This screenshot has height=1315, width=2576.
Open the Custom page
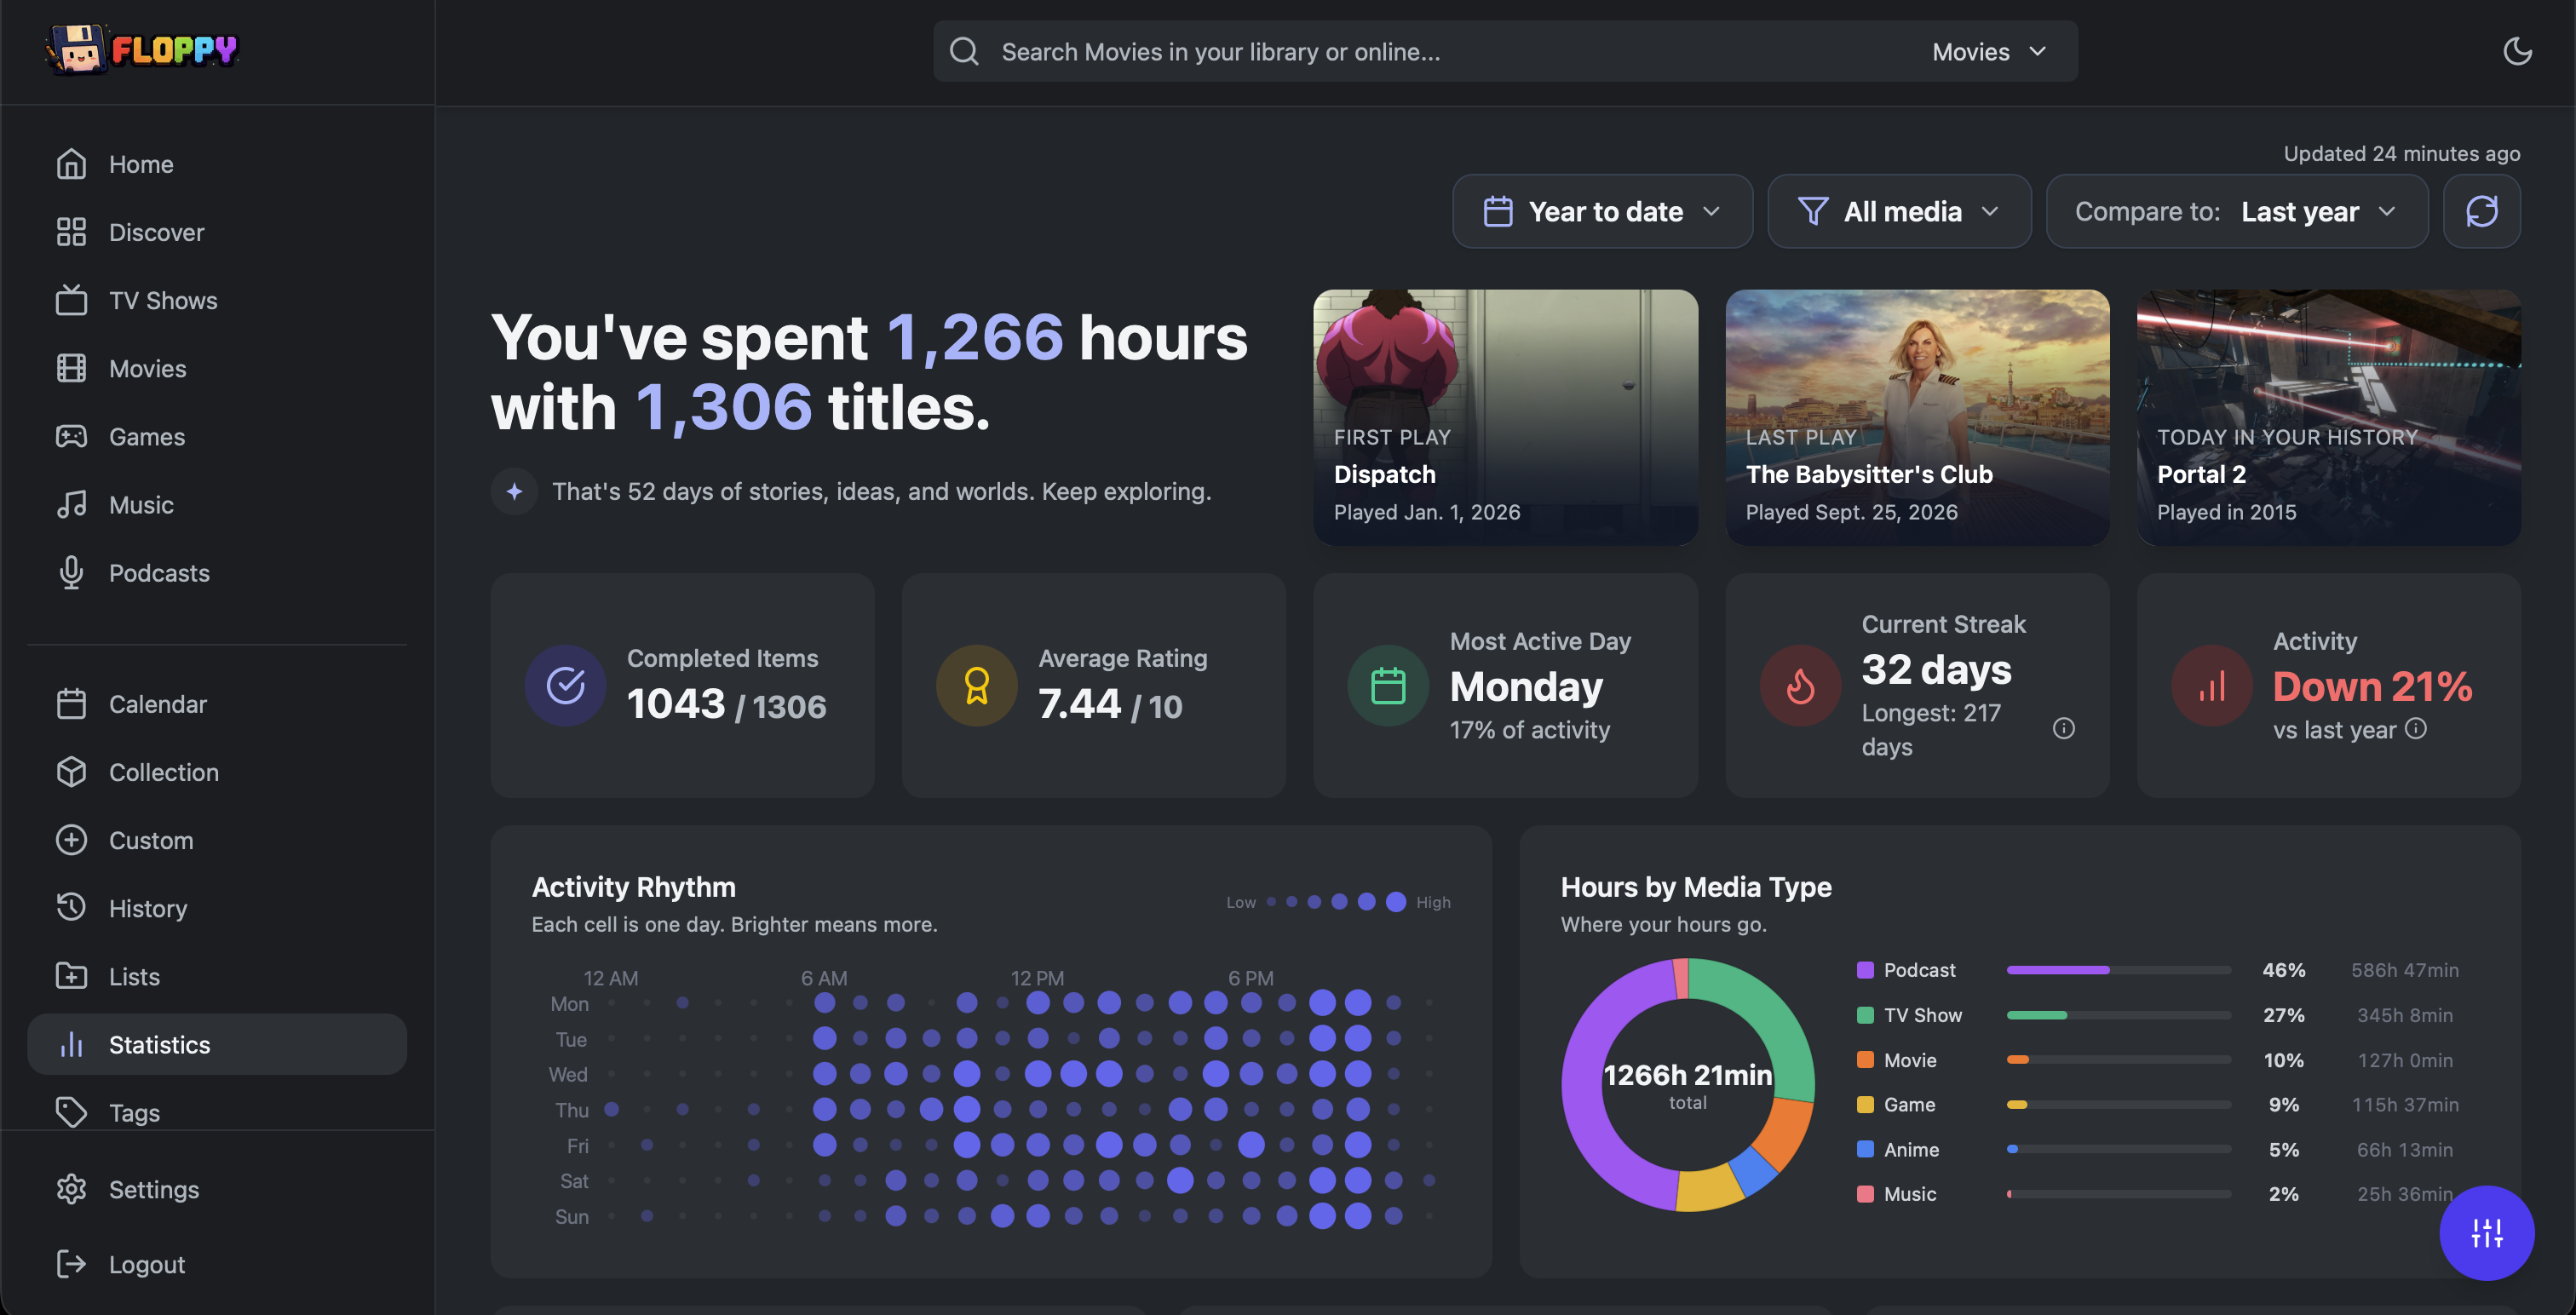click(x=217, y=840)
